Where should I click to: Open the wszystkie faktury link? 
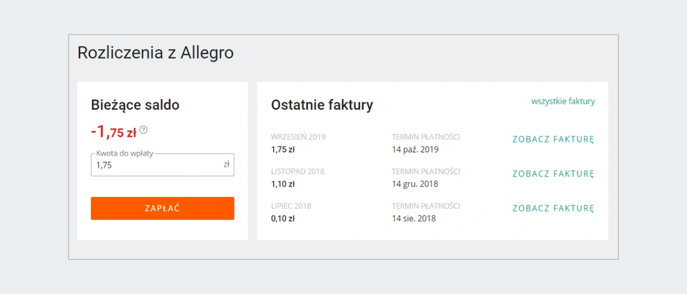coord(563,101)
